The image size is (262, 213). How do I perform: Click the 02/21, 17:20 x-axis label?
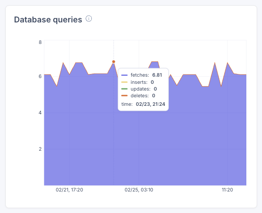69,190
